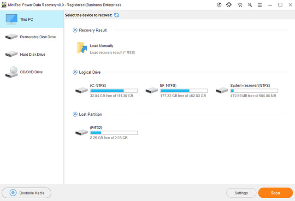The width and height of the screenshot is (295, 201).
Task: Close the MiniTool window
Action: 290,5
